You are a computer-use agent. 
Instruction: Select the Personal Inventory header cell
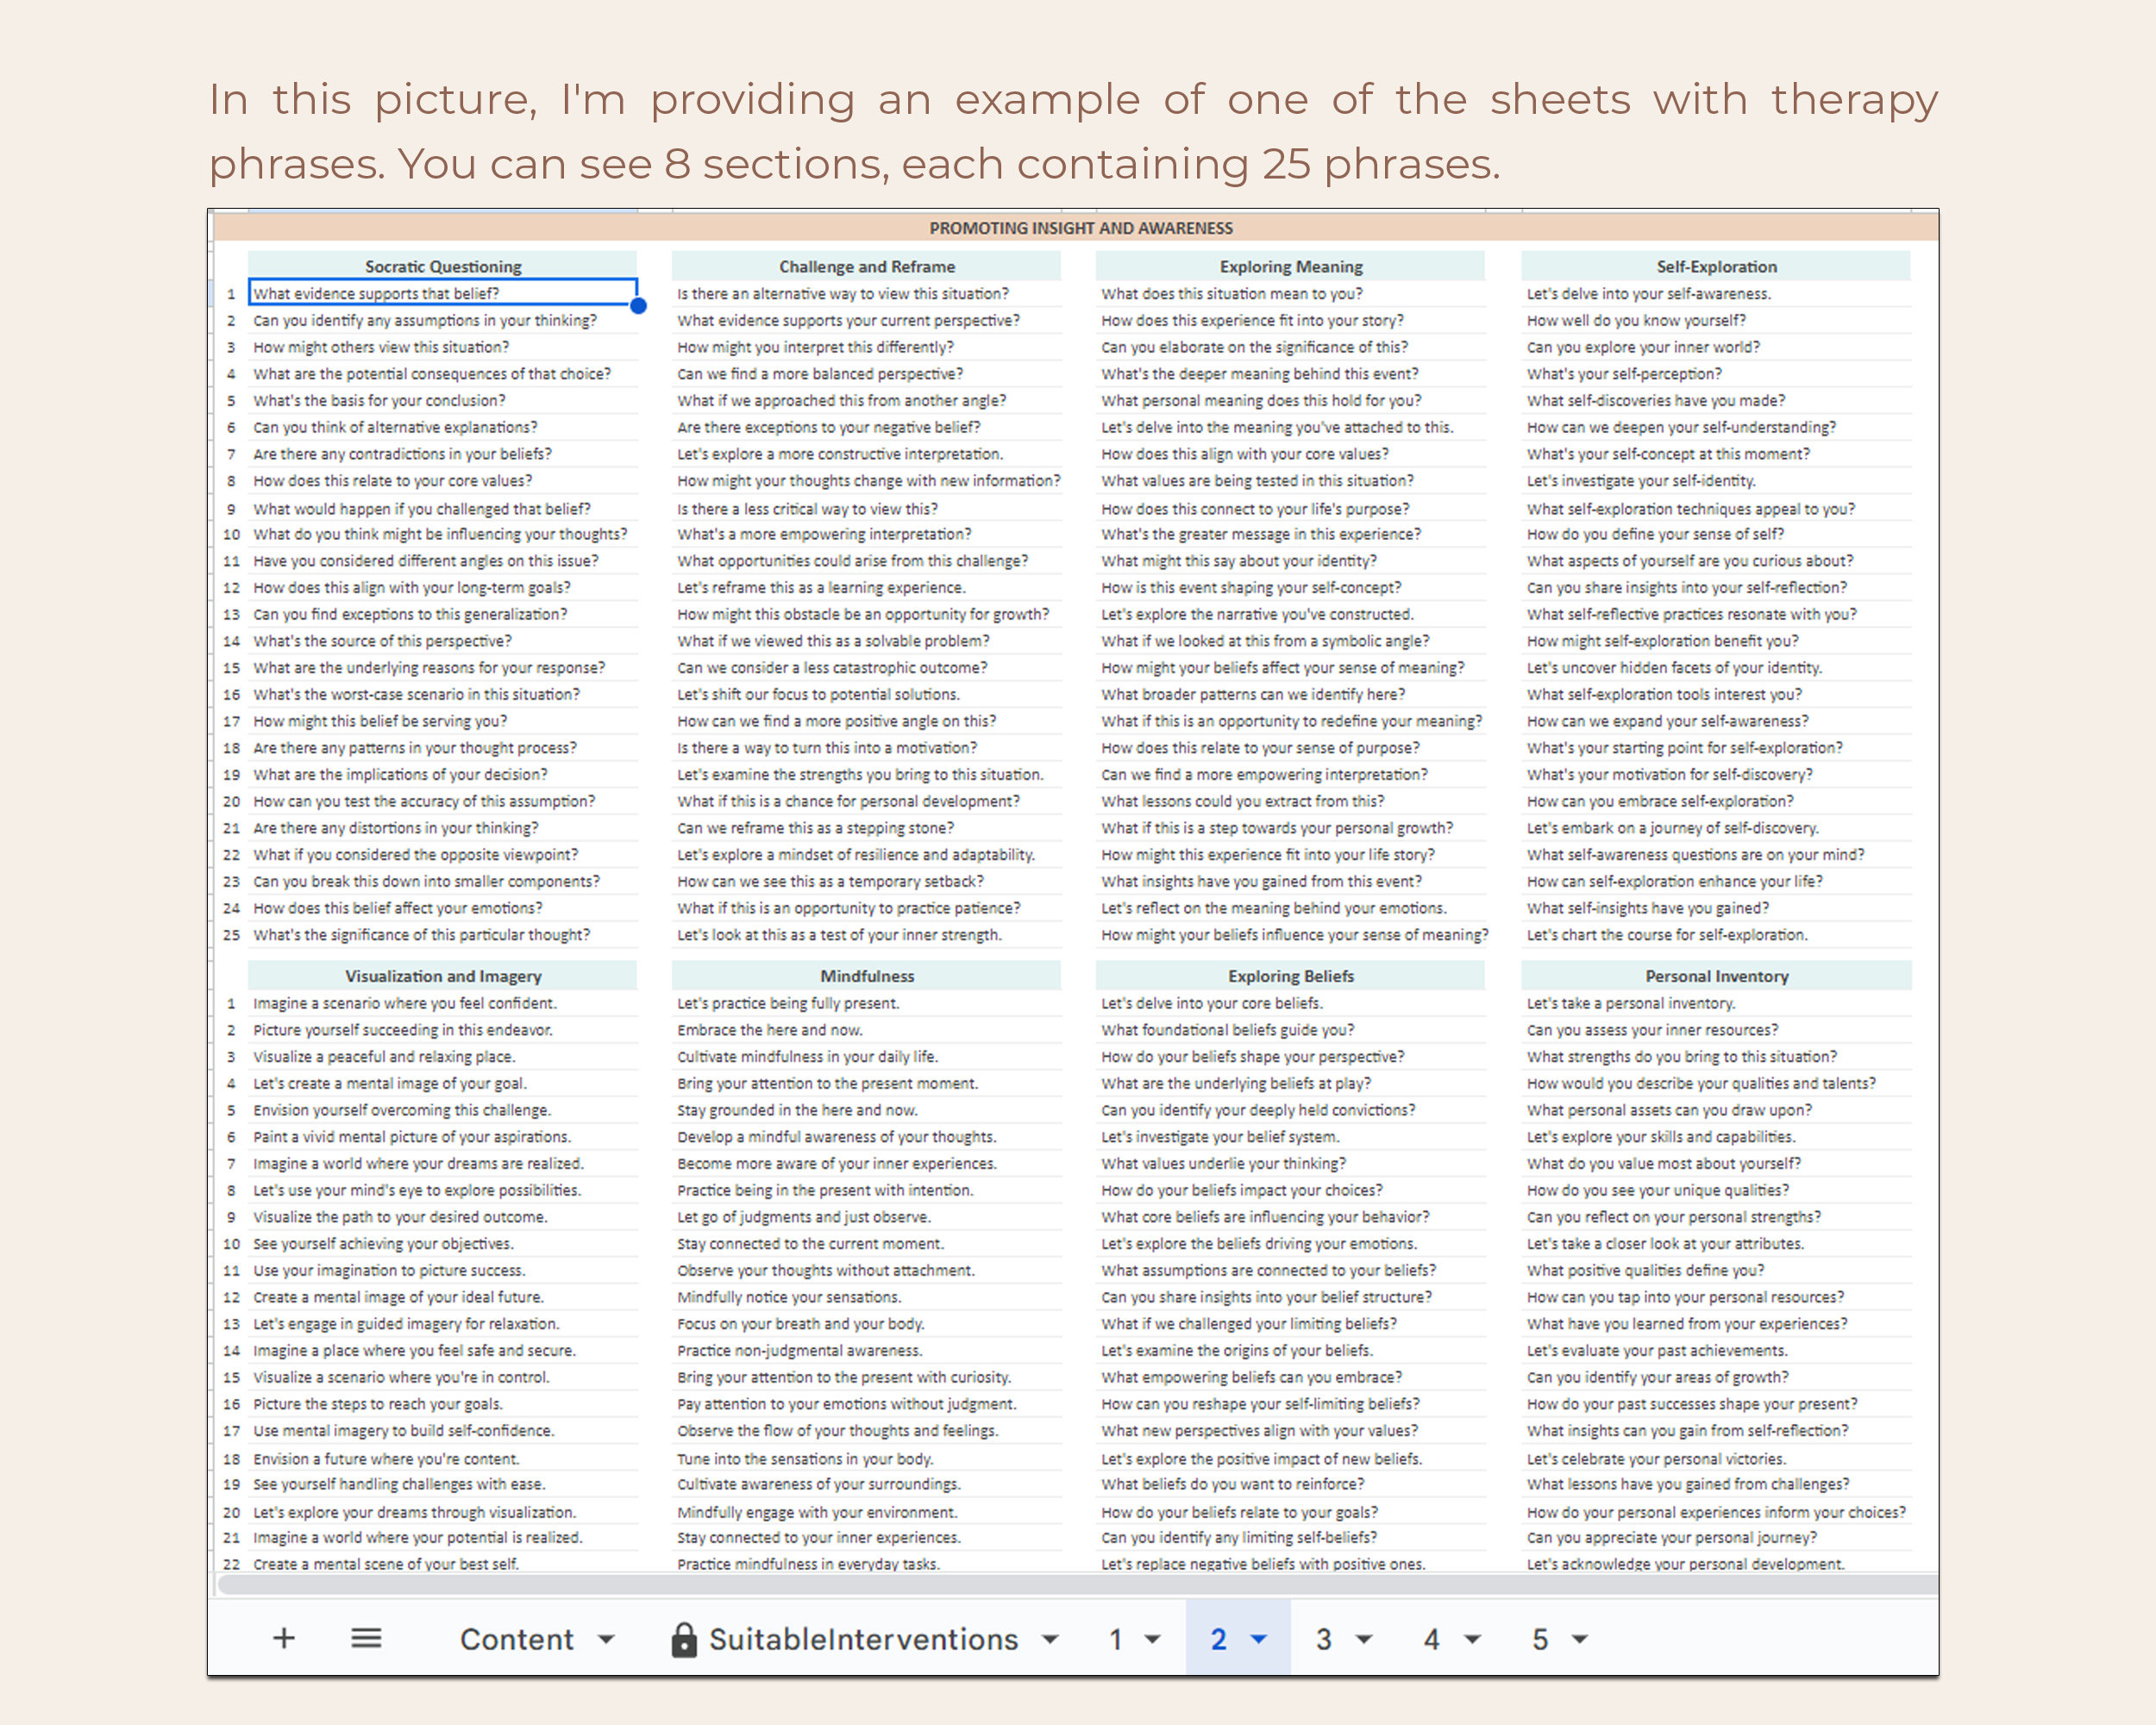tap(1716, 976)
